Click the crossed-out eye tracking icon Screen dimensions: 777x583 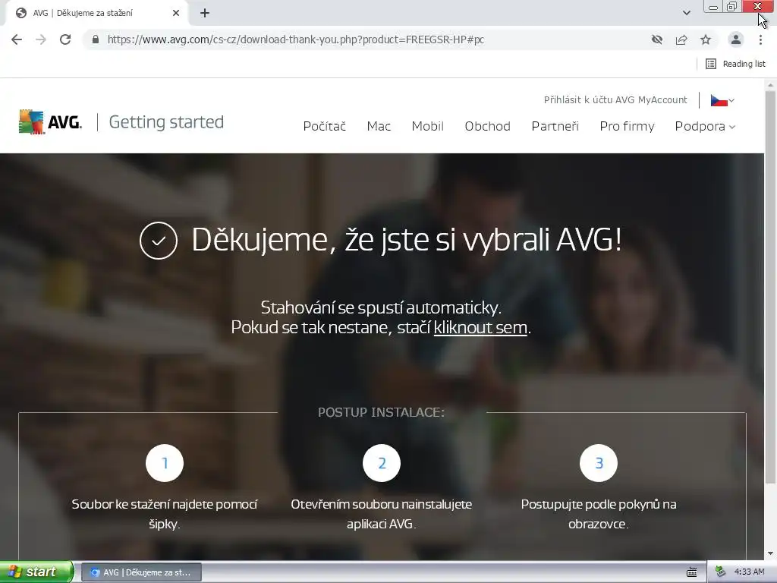pos(657,39)
